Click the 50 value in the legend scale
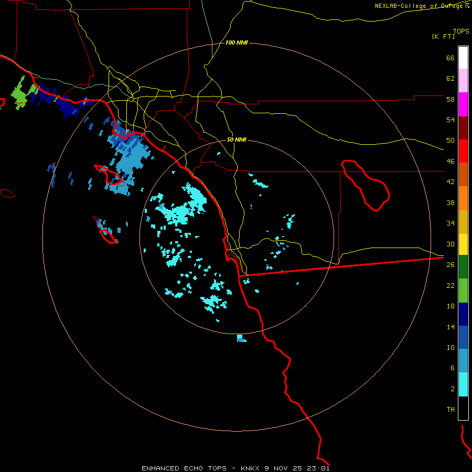Image resolution: width=472 pixels, height=472 pixels. [x=450, y=140]
